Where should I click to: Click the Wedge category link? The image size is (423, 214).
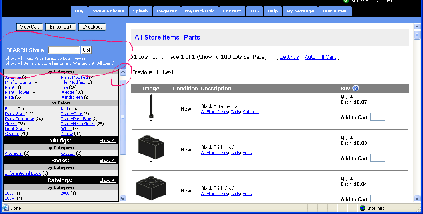[67, 92]
